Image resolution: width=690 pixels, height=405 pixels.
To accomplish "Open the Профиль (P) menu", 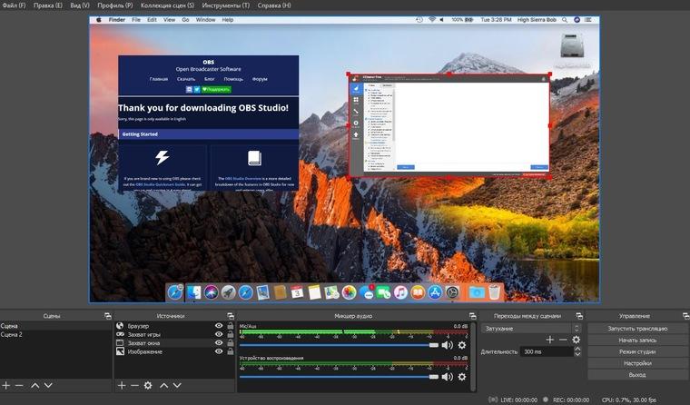I will (115, 5).
